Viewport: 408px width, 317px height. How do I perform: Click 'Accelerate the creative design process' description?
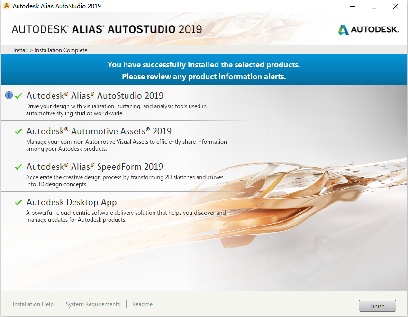click(125, 181)
